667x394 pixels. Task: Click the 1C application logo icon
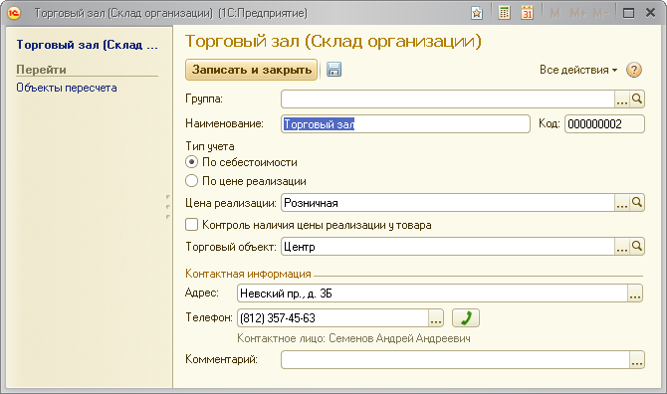coord(14,13)
